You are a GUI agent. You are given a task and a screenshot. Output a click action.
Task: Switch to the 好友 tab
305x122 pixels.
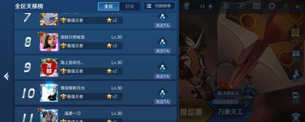pos(130,6)
